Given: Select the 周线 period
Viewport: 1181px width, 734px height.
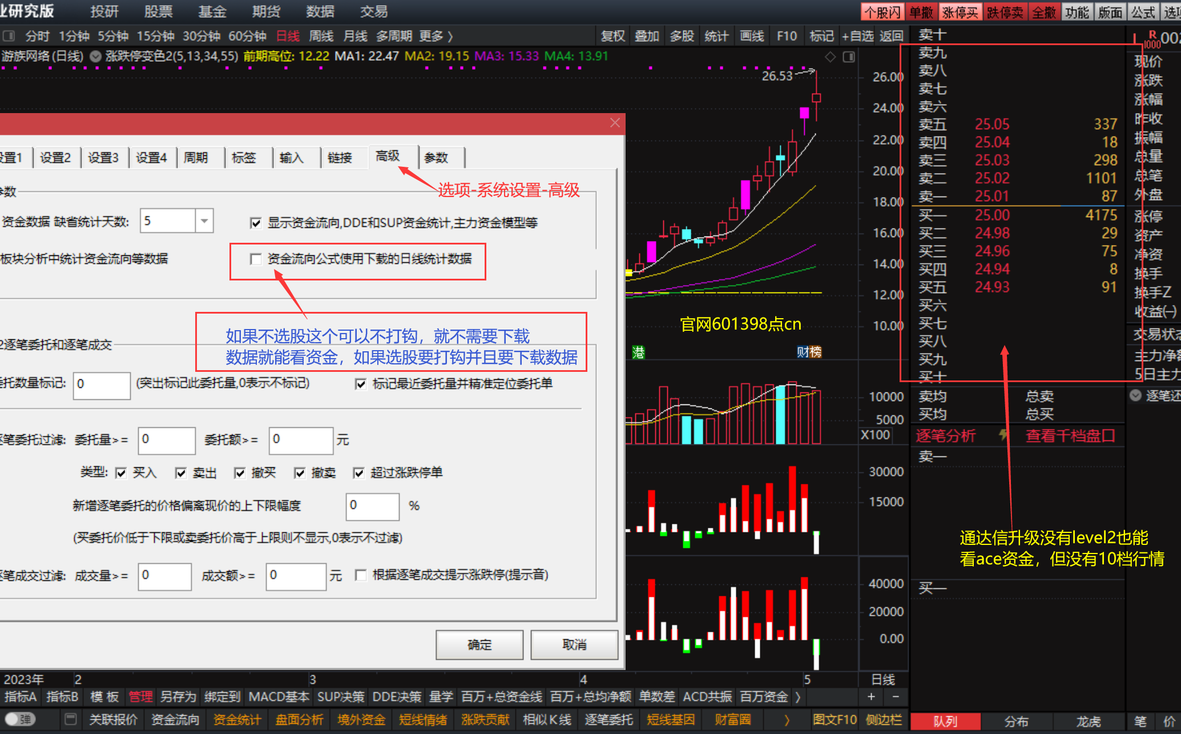Looking at the screenshot, I should 321,36.
